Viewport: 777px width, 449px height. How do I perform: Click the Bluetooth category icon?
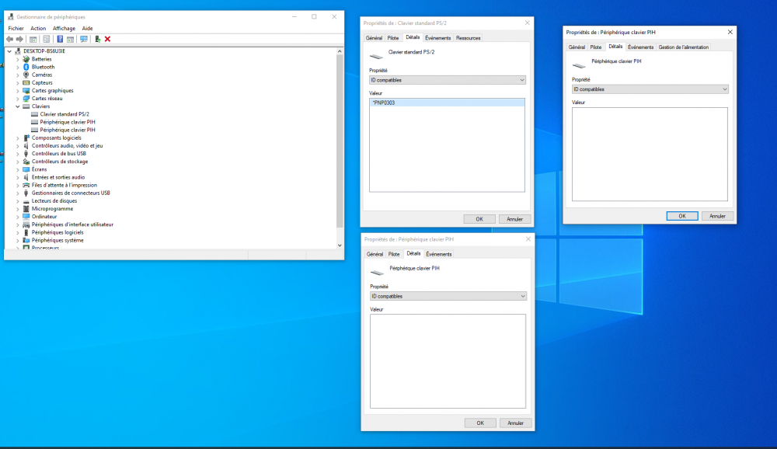coord(26,67)
